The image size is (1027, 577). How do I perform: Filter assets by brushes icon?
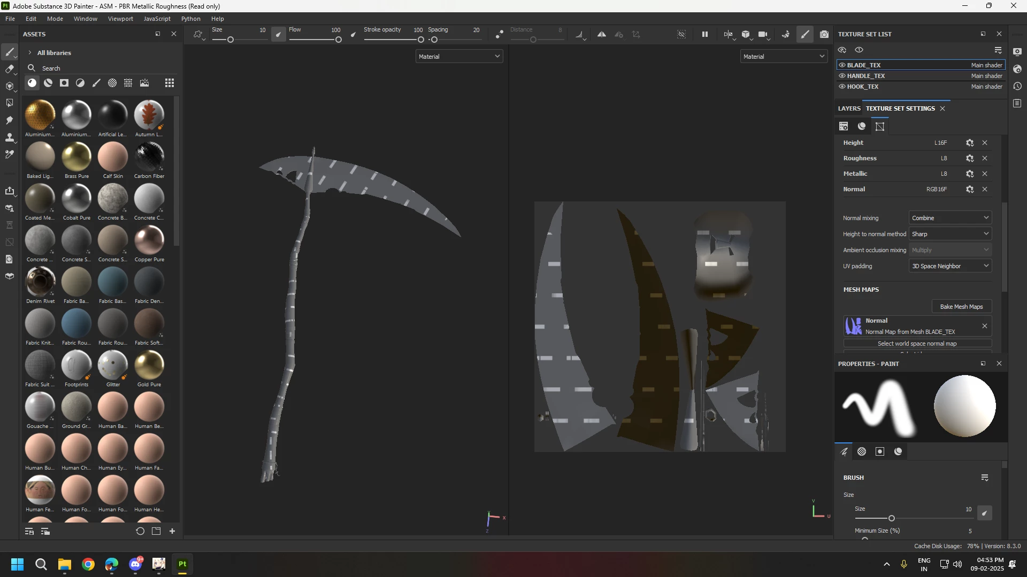[96, 83]
